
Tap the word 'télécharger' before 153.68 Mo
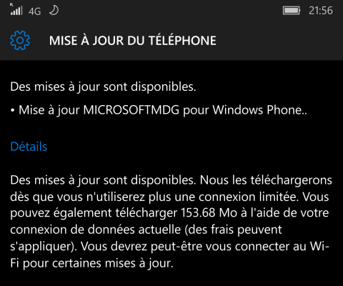[x=146, y=213]
